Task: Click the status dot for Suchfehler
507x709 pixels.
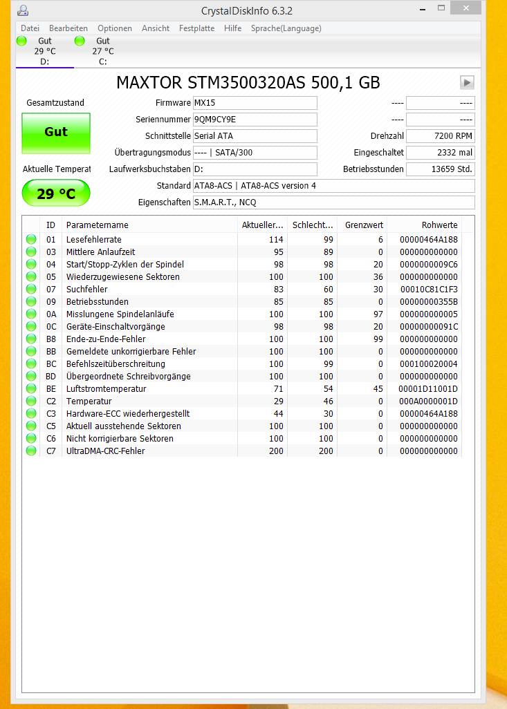Action: pos(31,289)
